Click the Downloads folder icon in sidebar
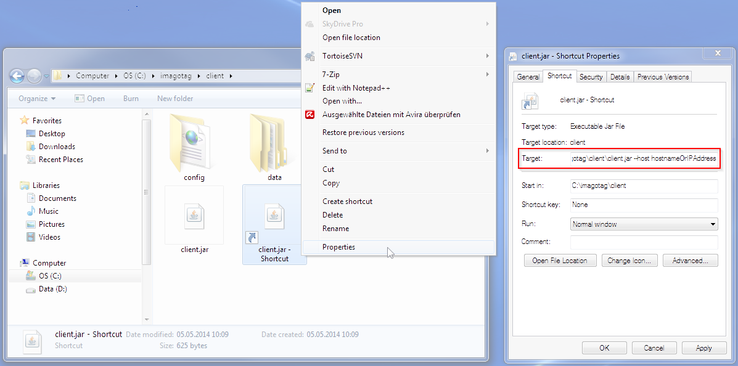 31,146
